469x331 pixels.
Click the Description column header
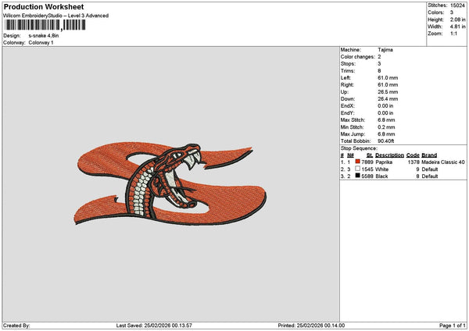pyautogui.click(x=389, y=155)
